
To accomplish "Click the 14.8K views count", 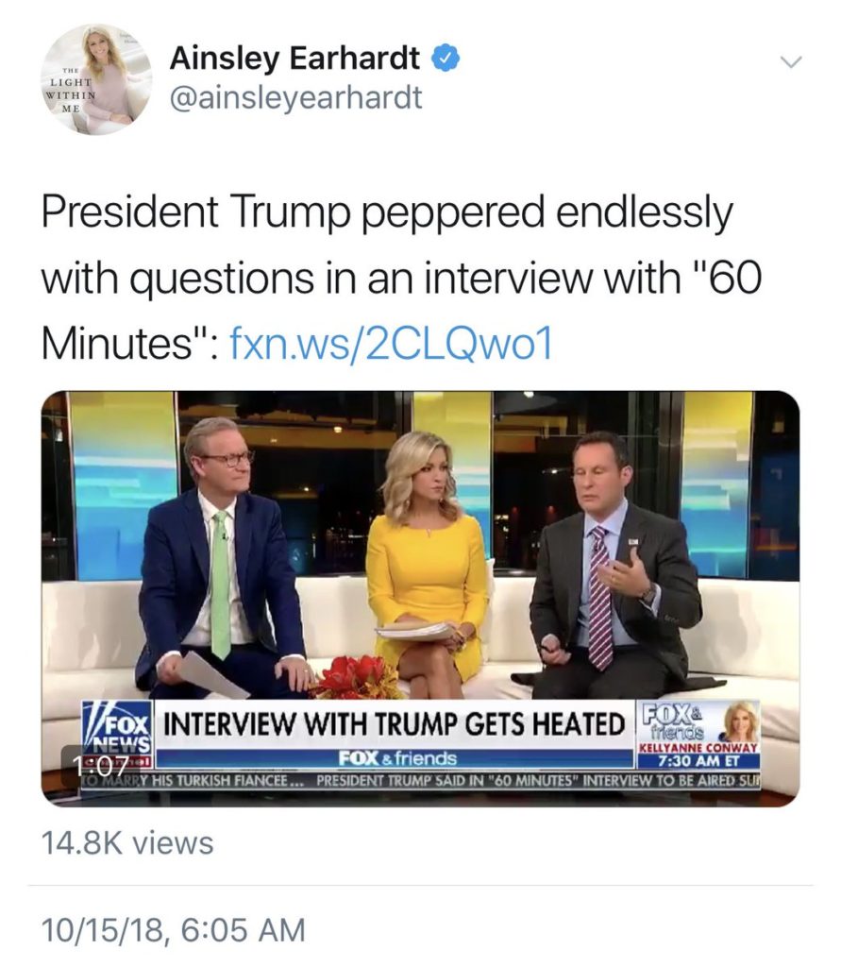I will tap(127, 843).
